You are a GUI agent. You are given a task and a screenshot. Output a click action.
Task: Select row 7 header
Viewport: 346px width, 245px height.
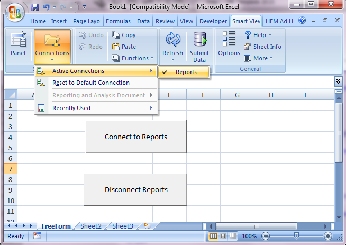point(11,169)
